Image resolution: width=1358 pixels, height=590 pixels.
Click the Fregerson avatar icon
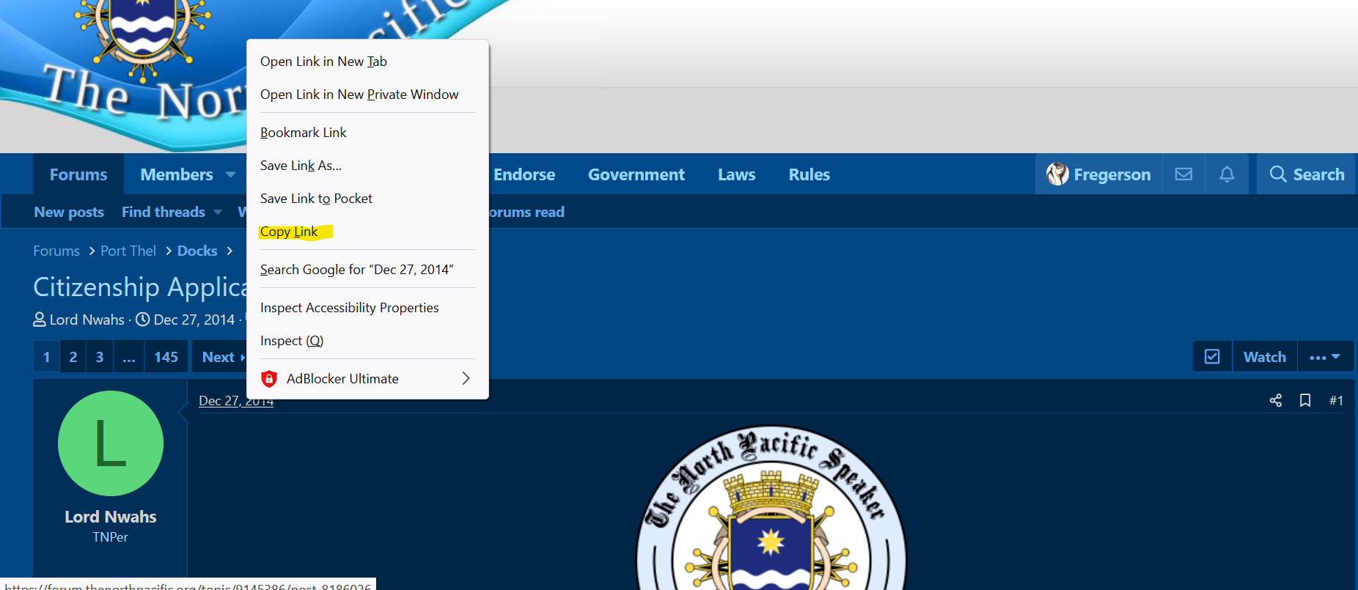[x=1057, y=174]
